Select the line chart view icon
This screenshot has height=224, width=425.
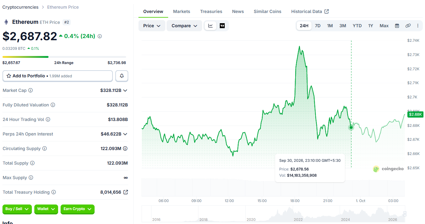(x=210, y=26)
